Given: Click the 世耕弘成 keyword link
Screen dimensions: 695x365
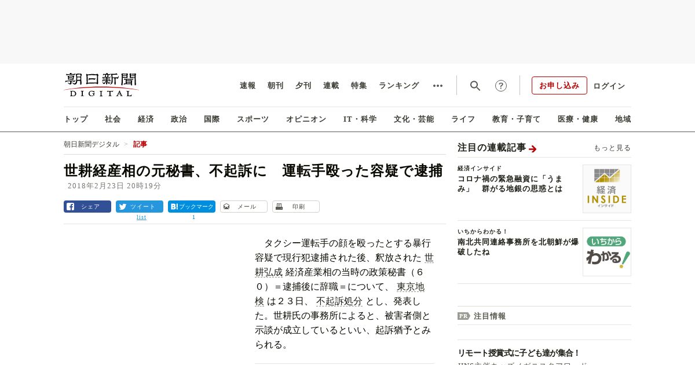Looking at the screenshot, I should (x=344, y=265).
